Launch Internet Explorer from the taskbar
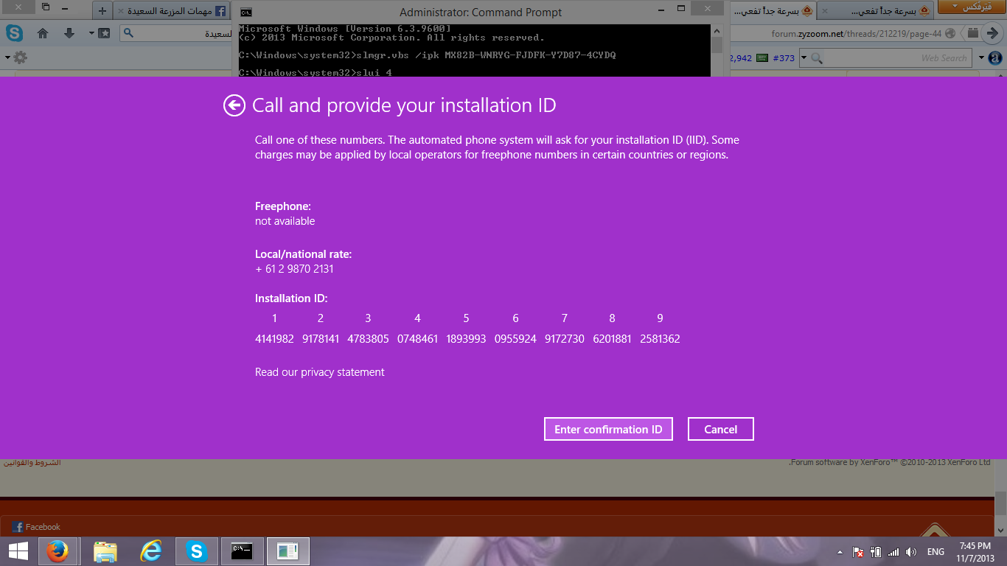 pyautogui.click(x=151, y=551)
